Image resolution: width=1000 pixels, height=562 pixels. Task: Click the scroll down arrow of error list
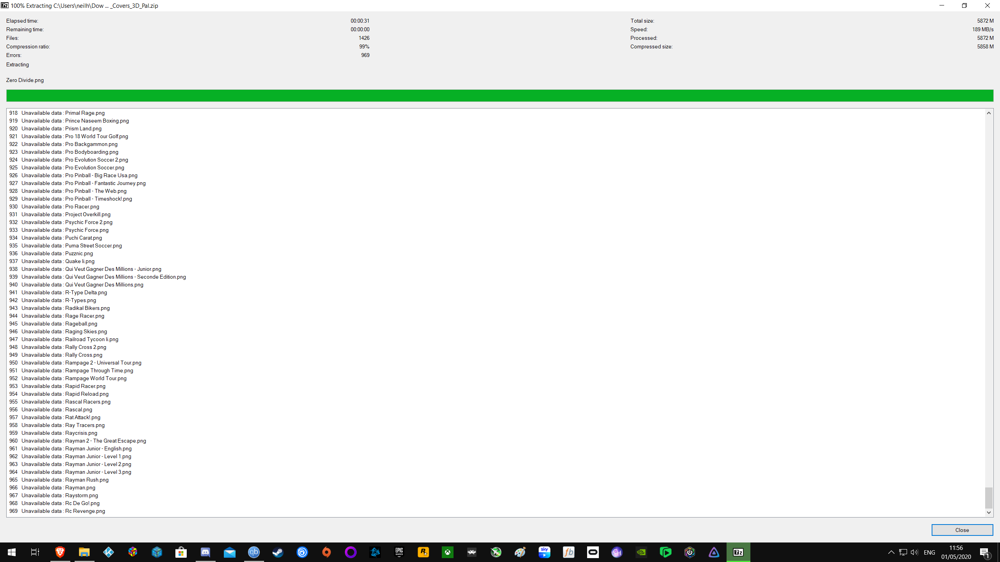pyautogui.click(x=989, y=512)
